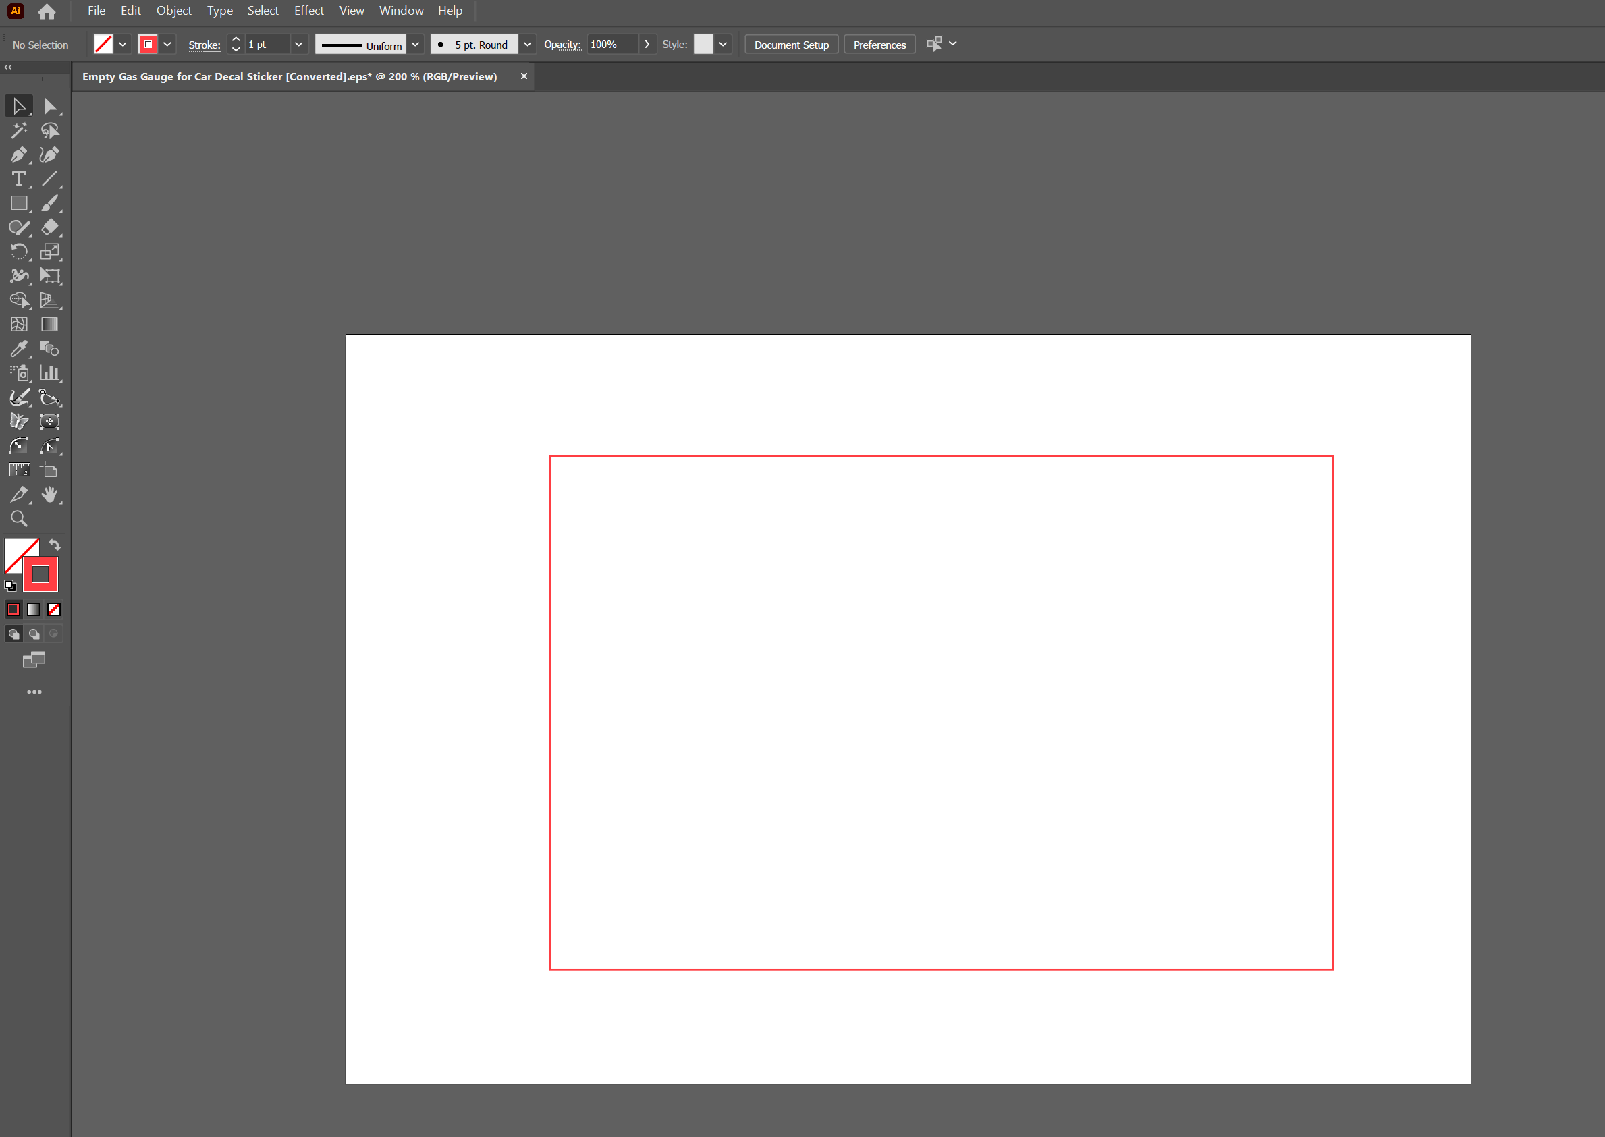The image size is (1605, 1137).
Task: Choose the Eraser tool
Action: coord(49,227)
